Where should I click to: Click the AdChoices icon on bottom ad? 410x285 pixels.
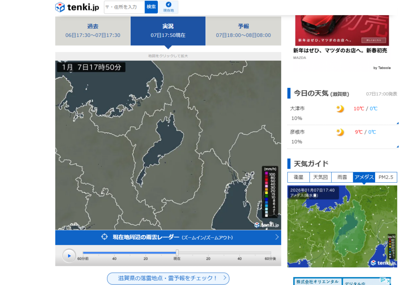(x=383, y=280)
